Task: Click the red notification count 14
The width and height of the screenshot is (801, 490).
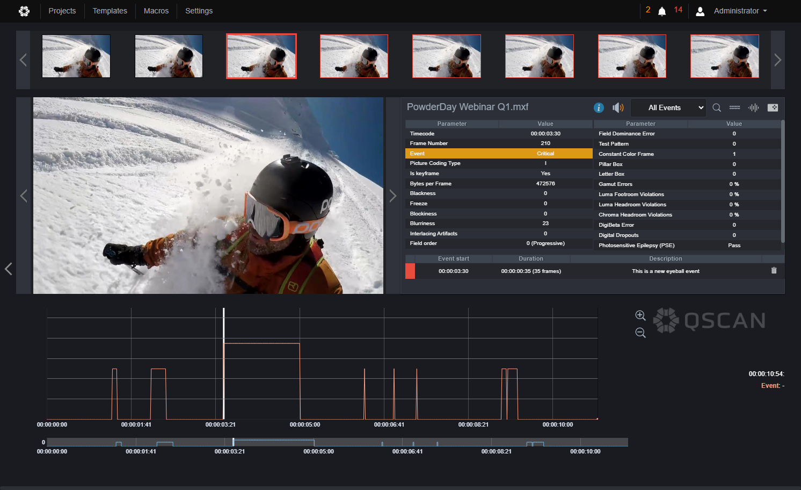Action: coord(678,10)
